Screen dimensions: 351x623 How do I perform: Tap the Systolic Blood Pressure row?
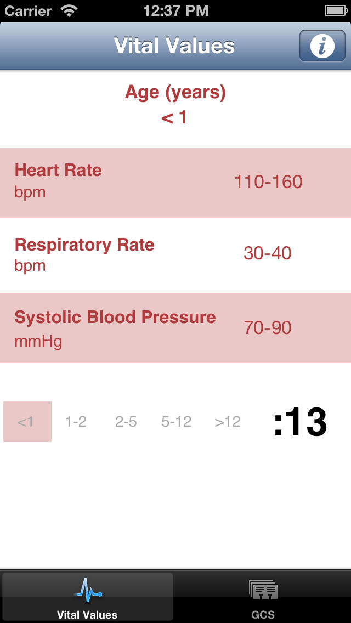pyautogui.click(x=175, y=328)
